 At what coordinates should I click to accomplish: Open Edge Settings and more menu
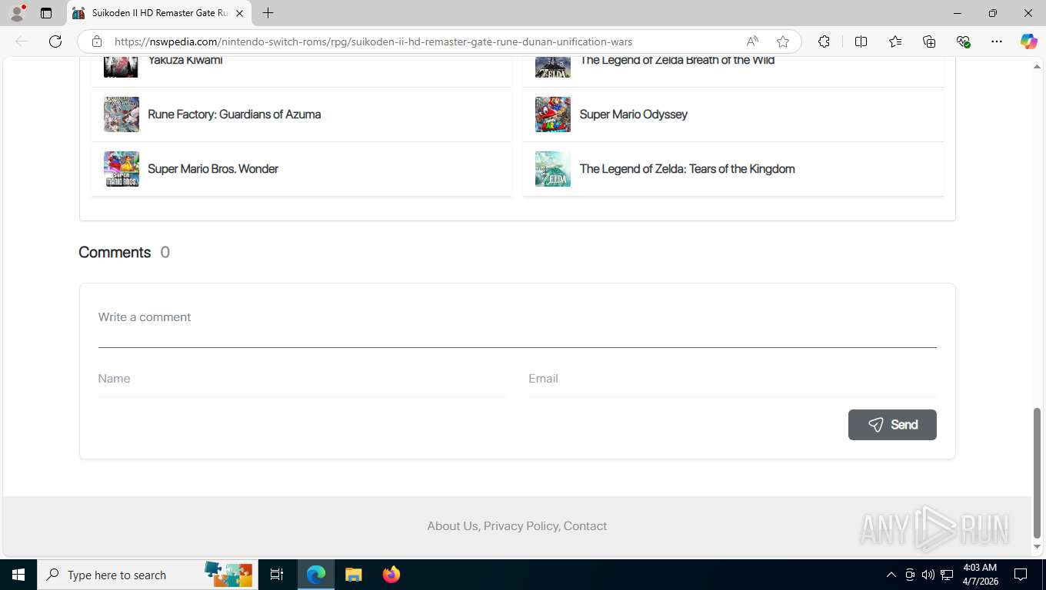tap(997, 41)
